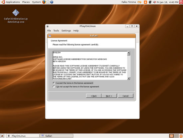Viewport: 183px width, 138px height.
Task: Maximize the PlayOnLinux window
Action: [132, 26]
